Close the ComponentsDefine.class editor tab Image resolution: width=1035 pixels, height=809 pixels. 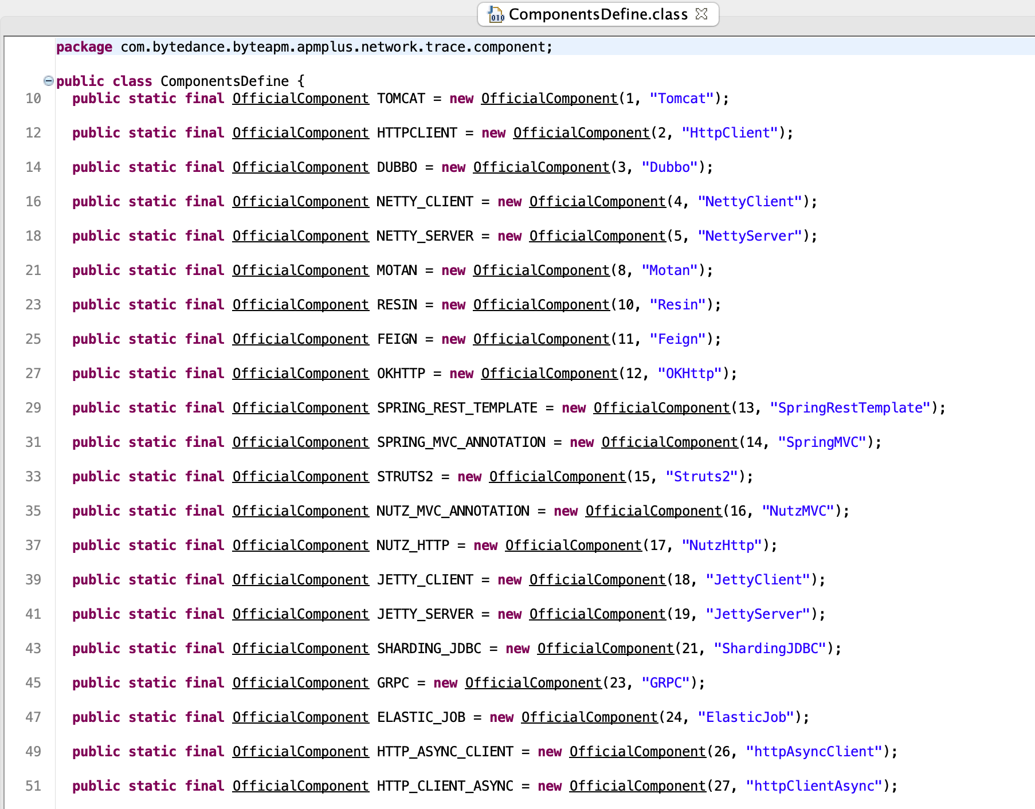click(x=701, y=14)
